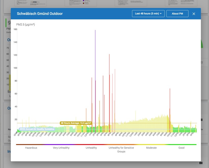Click the PM2.5 (µg/m³) axis title
209x168 pixels.
[26, 24]
